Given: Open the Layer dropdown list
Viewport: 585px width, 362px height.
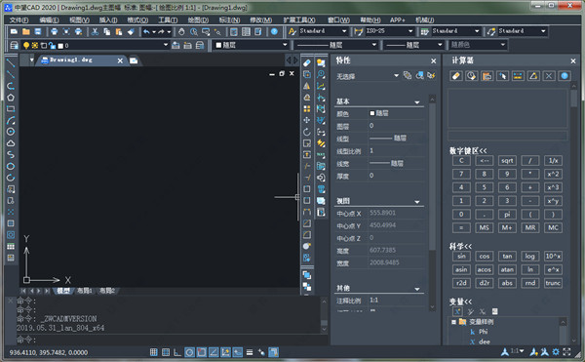Looking at the screenshot, I should pos(166,45).
